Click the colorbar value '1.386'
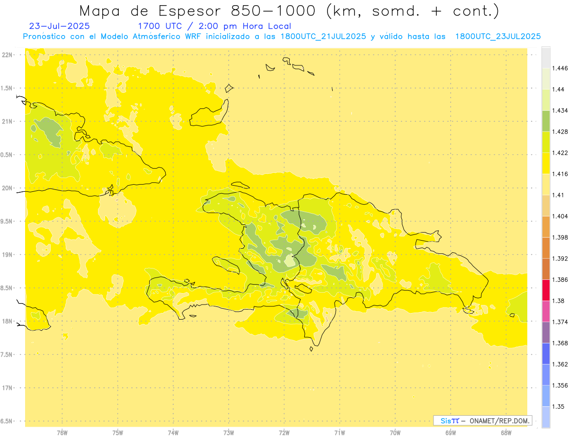This screenshot has width=568, height=439. coord(559,280)
